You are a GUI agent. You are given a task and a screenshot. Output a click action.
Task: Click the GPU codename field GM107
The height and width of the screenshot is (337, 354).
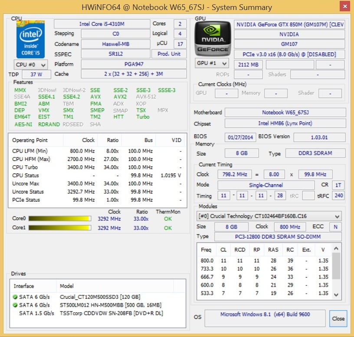click(289, 44)
